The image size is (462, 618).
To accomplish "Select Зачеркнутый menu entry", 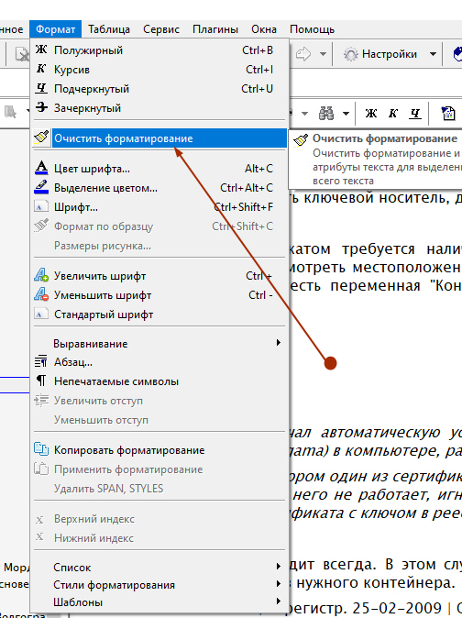I will pos(159,108).
